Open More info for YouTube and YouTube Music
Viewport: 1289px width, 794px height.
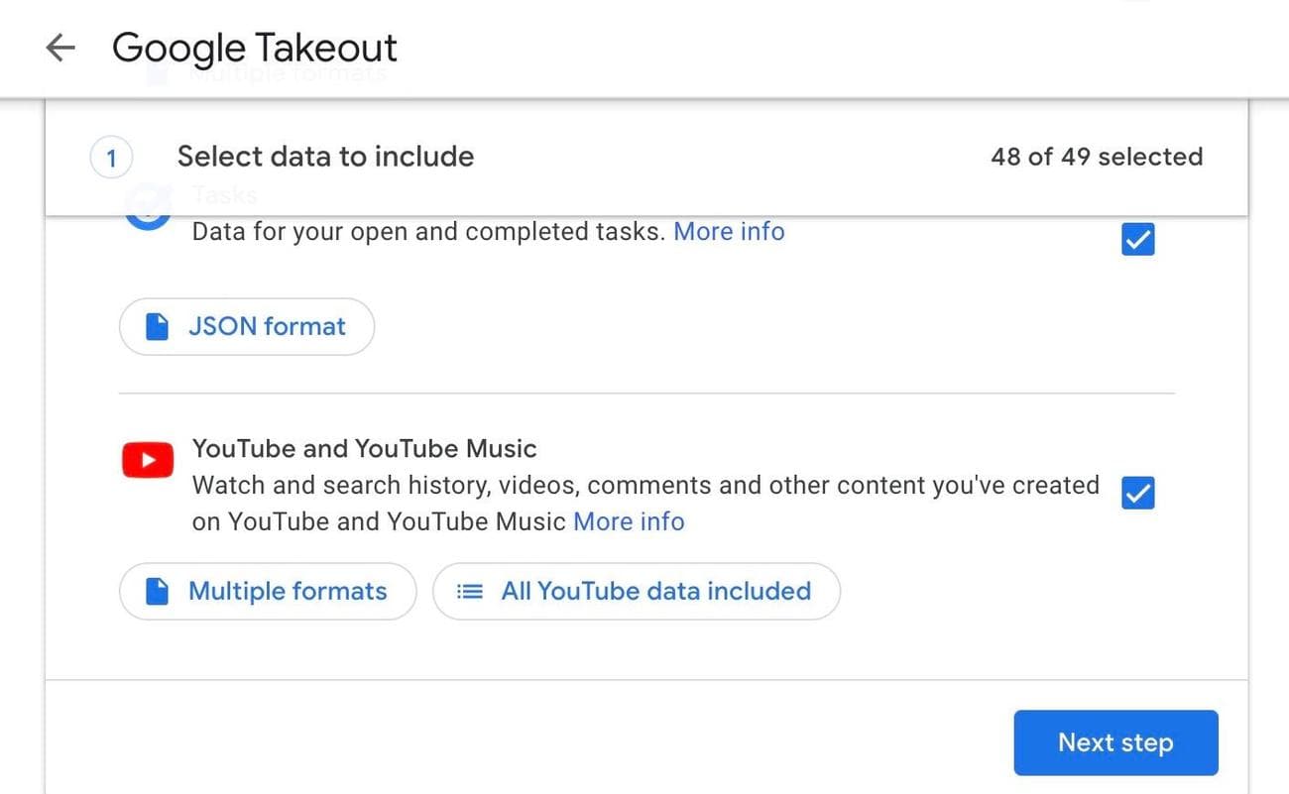coord(628,520)
